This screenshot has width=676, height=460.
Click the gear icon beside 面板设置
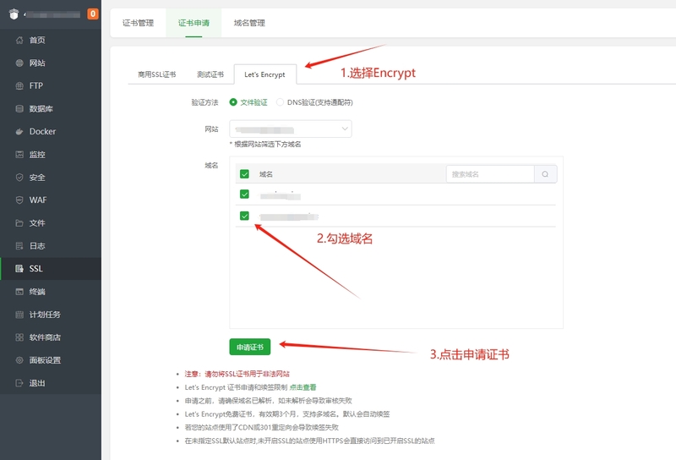[x=19, y=360]
